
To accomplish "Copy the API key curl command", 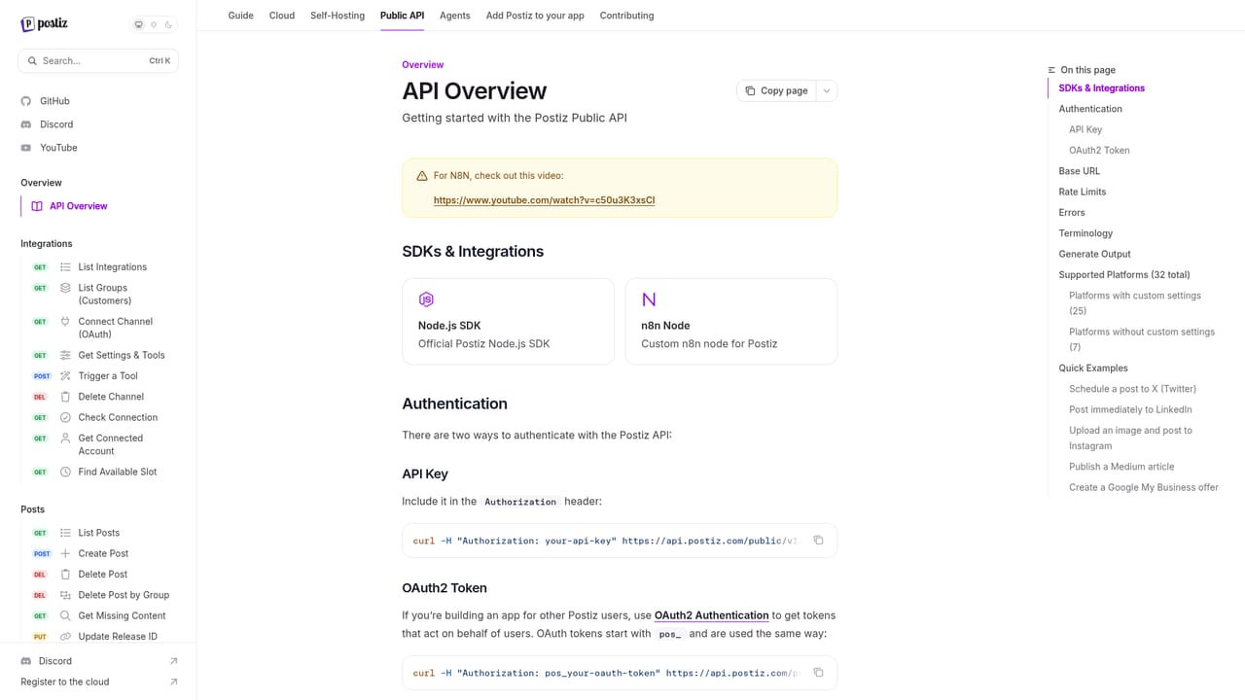I will 818,541.
